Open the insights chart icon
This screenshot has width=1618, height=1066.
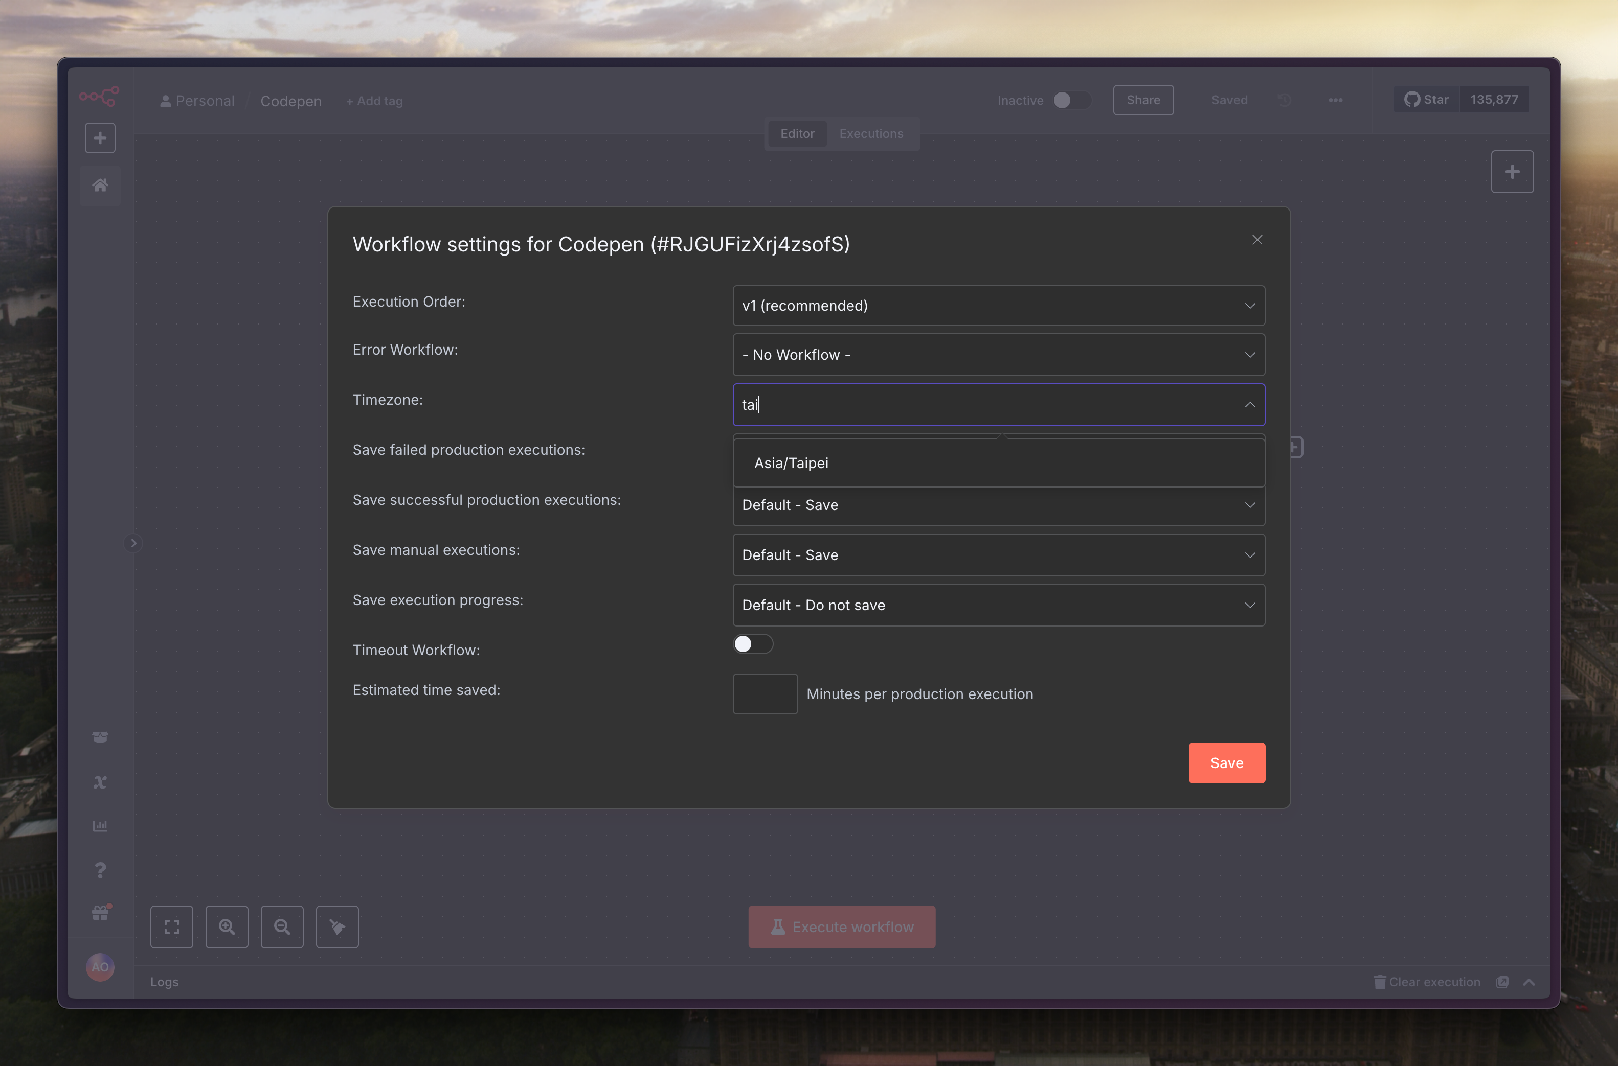tap(100, 825)
